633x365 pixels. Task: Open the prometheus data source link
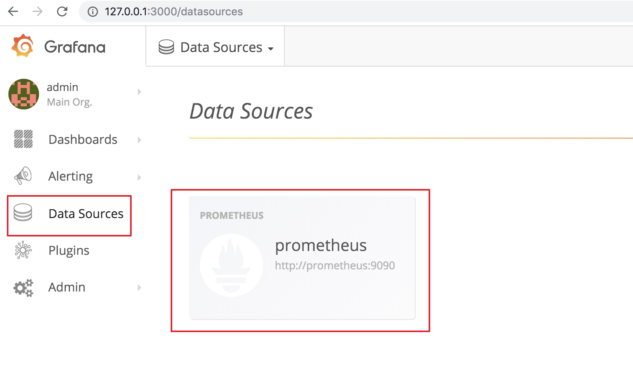pos(321,245)
